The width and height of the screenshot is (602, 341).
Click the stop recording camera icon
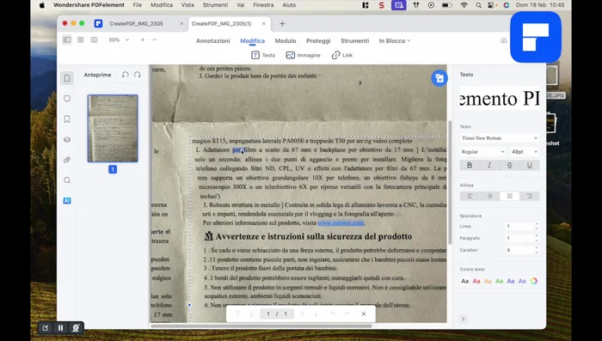click(76, 328)
